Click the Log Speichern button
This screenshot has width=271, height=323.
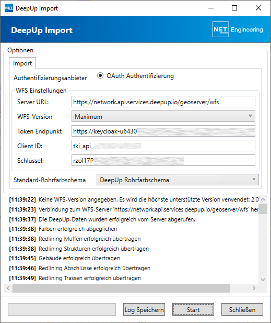144,309
